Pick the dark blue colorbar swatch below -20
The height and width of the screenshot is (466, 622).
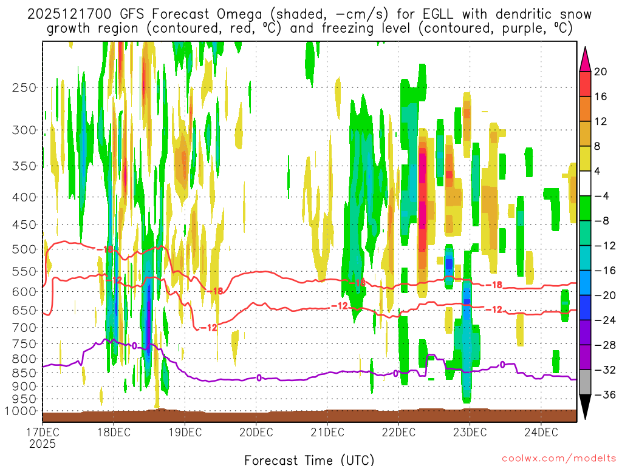586,307
